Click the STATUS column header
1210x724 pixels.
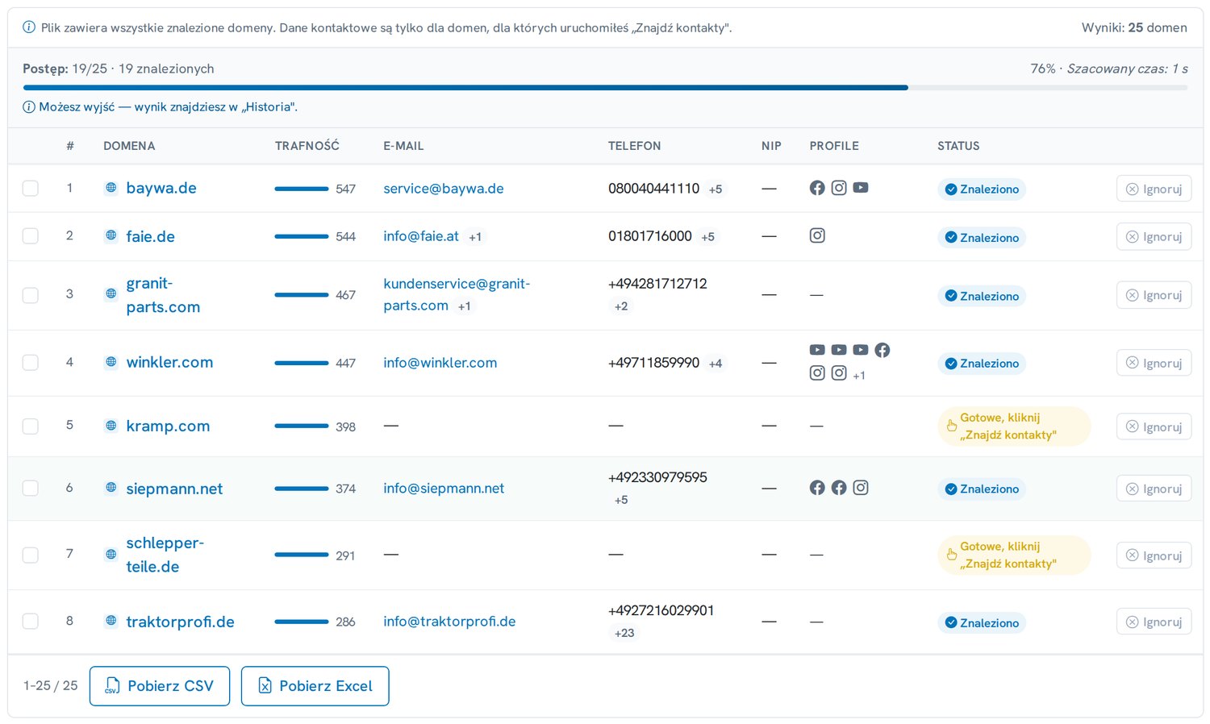point(958,146)
